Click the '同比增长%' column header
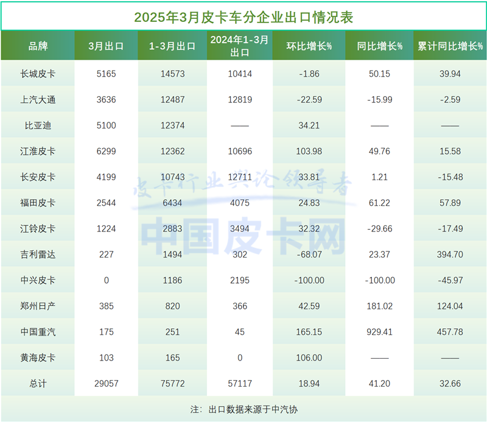487x422 pixels. tap(379, 46)
